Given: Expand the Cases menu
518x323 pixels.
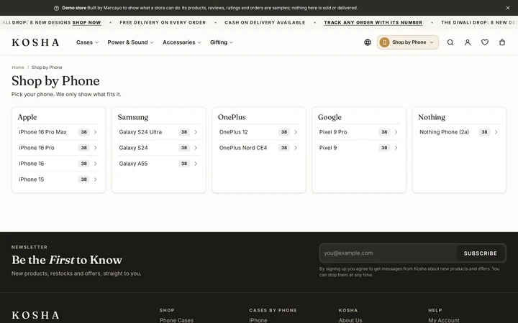Looking at the screenshot, I should [x=87, y=42].
